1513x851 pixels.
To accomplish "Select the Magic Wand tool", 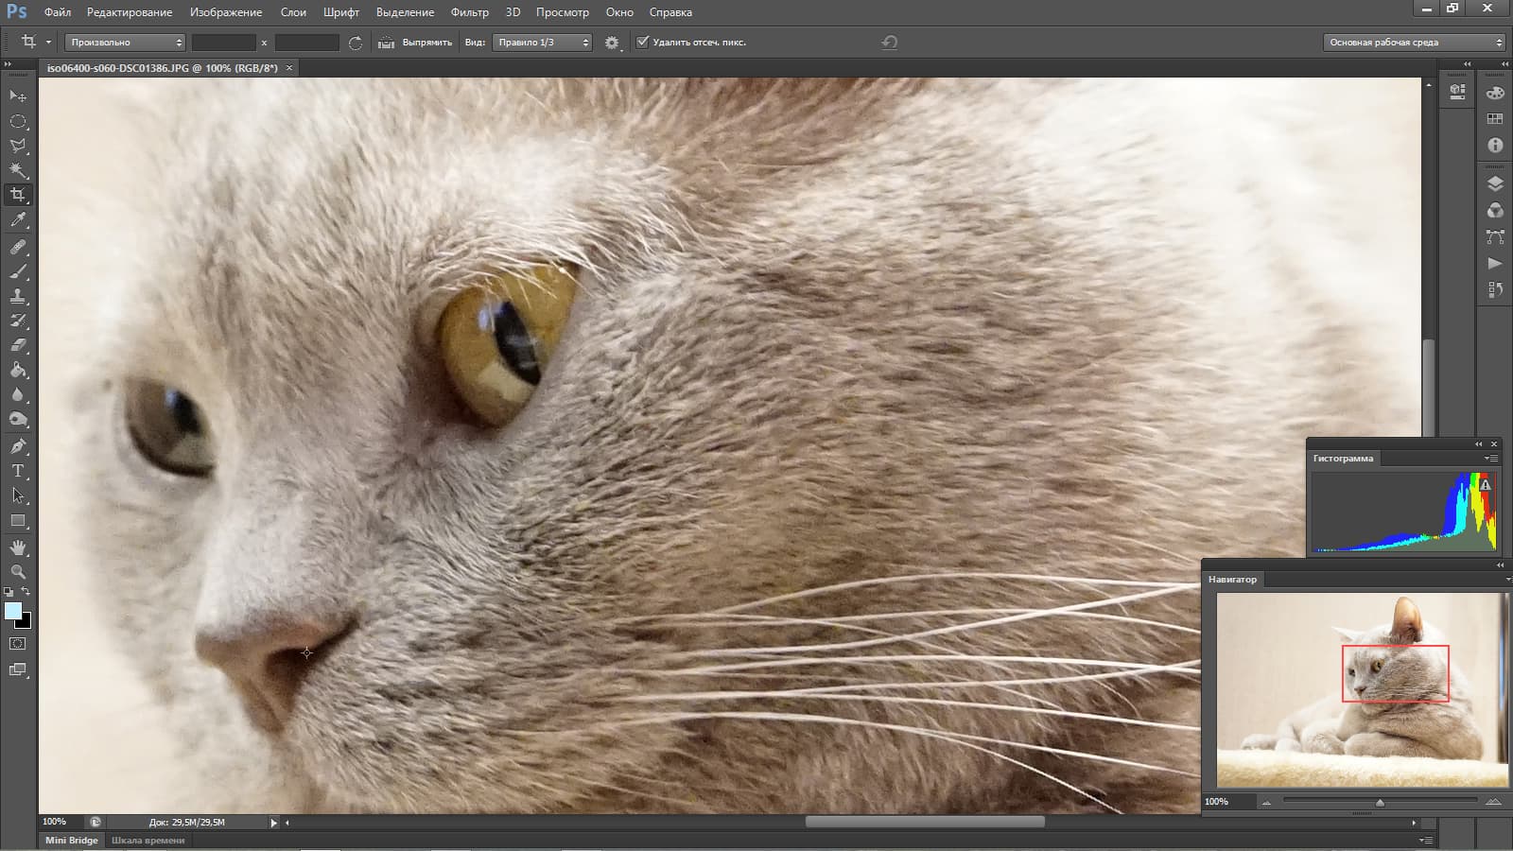I will pos(18,170).
